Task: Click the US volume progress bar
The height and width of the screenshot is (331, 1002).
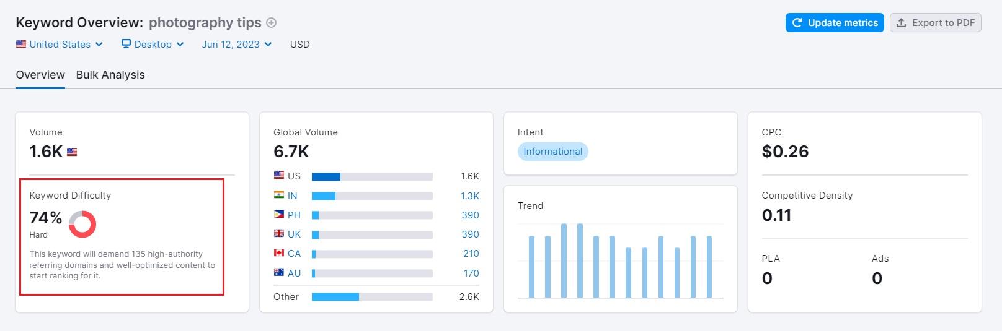Action: (372, 177)
